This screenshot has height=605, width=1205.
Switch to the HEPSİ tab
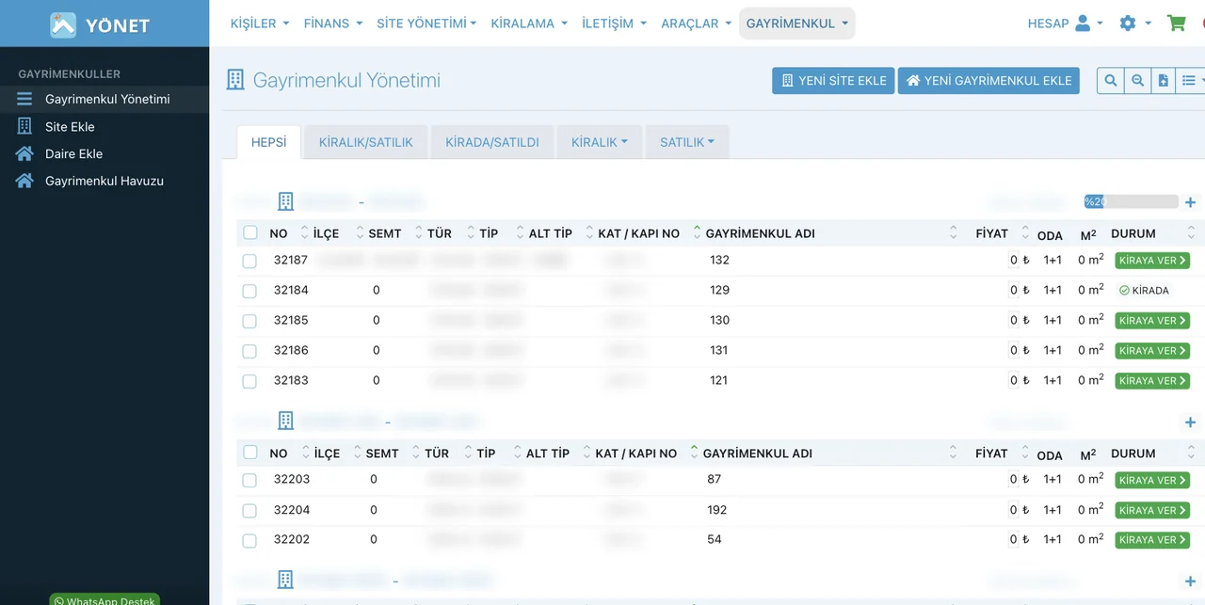268,142
